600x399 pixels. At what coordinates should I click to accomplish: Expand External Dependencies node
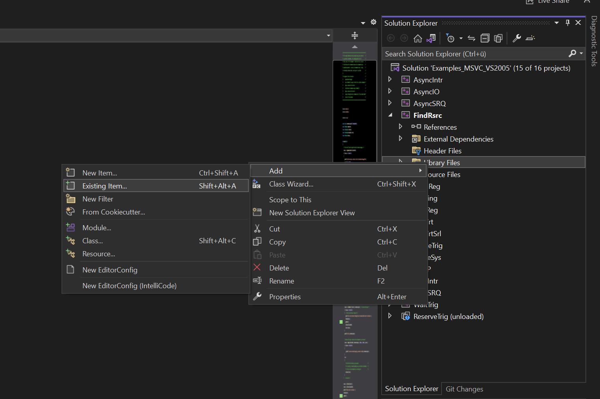(x=401, y=138)
